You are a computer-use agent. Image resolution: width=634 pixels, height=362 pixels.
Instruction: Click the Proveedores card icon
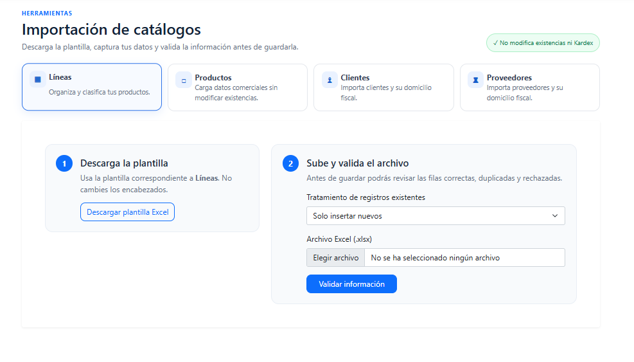click(x=475, y=80)
